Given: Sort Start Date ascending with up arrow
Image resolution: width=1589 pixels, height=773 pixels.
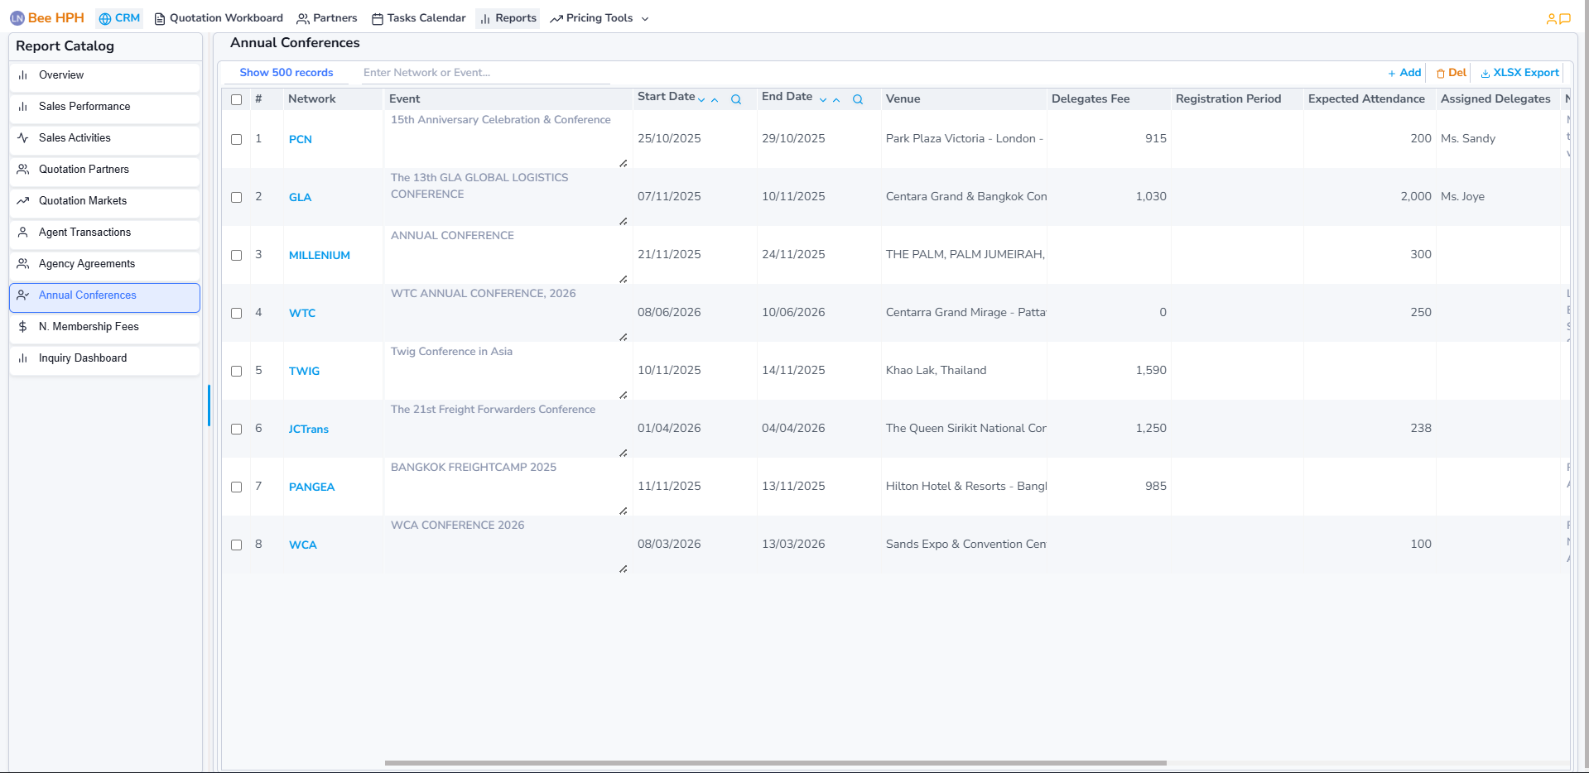Looking at the screenshot, I should click(x=715, y=100).
